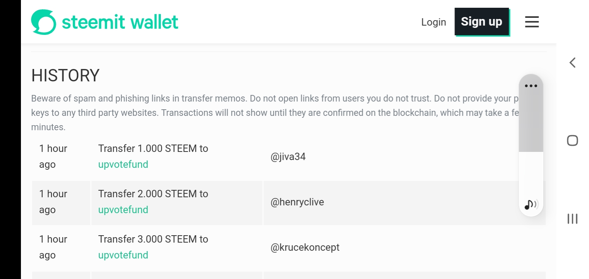Open upvotefund link in the 2.000 STEEM transfer
The height and width of the screenshot is (279, 589).
pyautogui.click(x=123, y=210)
